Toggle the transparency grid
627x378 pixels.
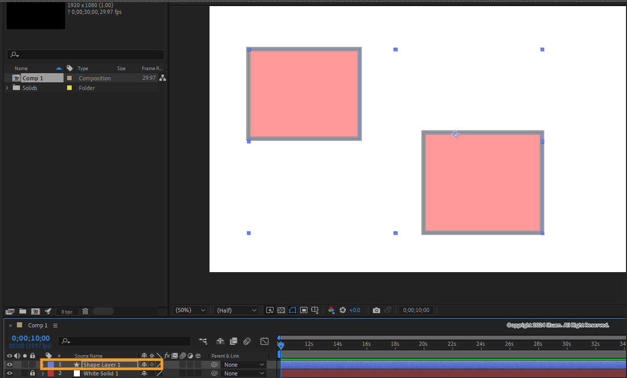pos(281,310)
